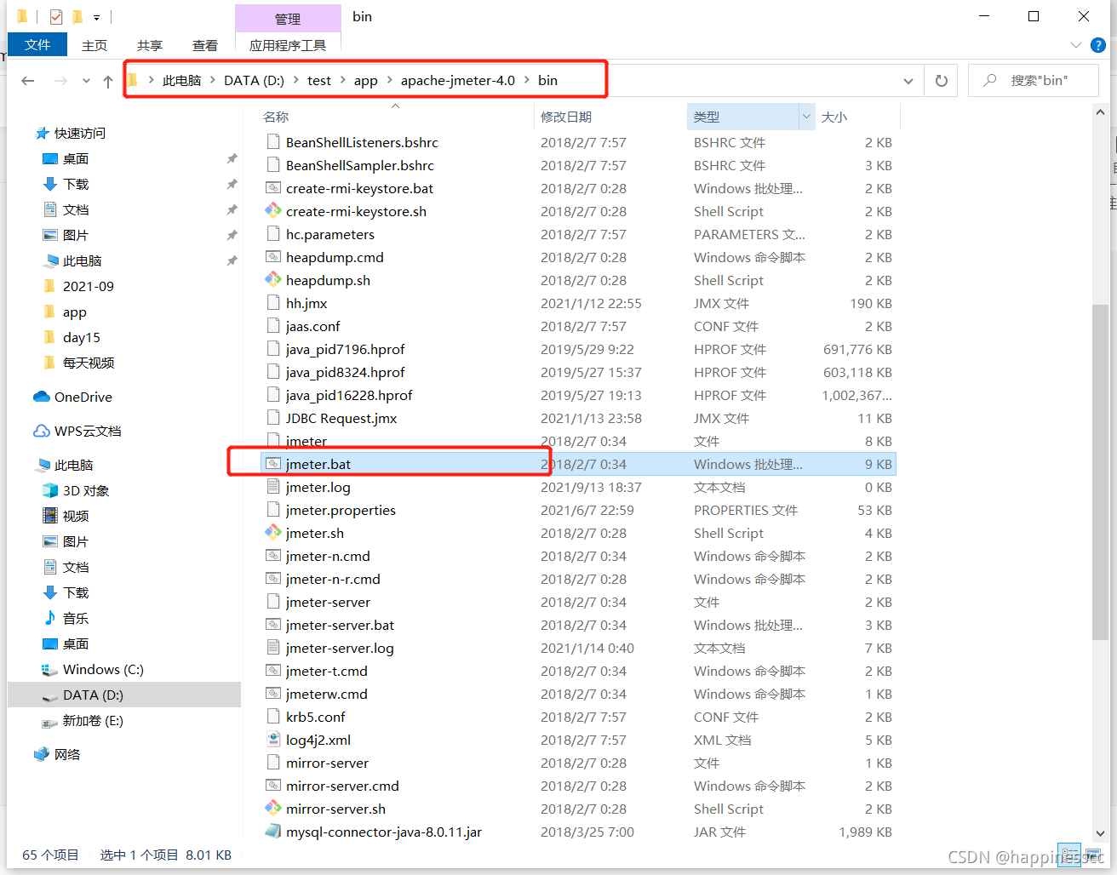
Task: Open the 应用程序工具 tab
Action: coord(288,45)
